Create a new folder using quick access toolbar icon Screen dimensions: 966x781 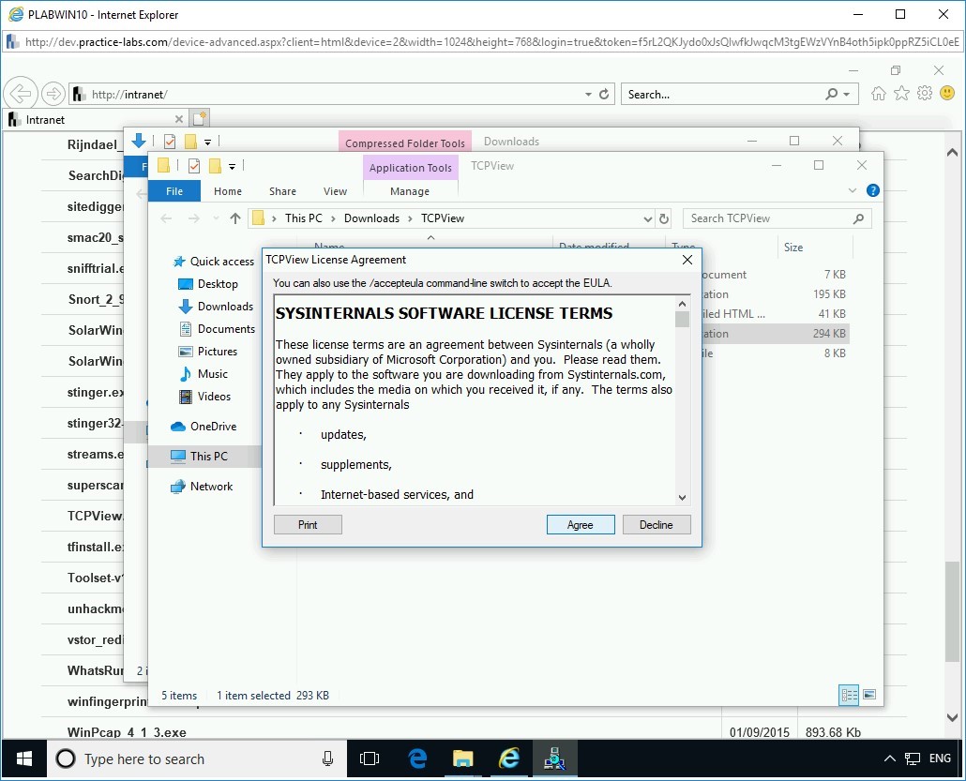(164, 166)
